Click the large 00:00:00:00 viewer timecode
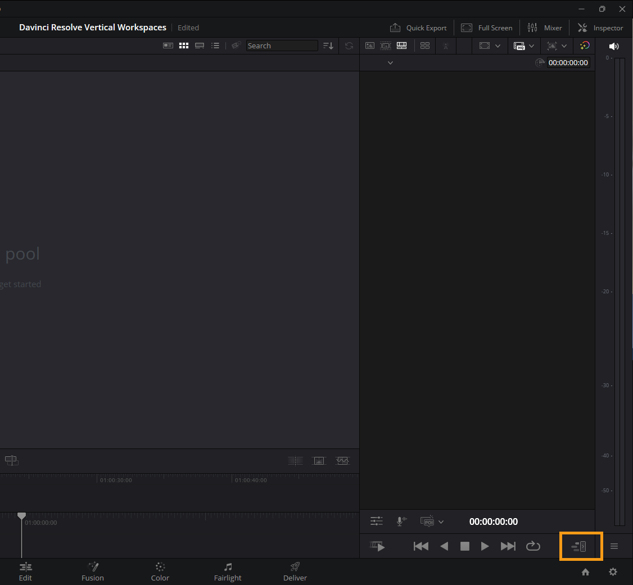The width and height of the screenshot is (633, 585). [494, 521]
